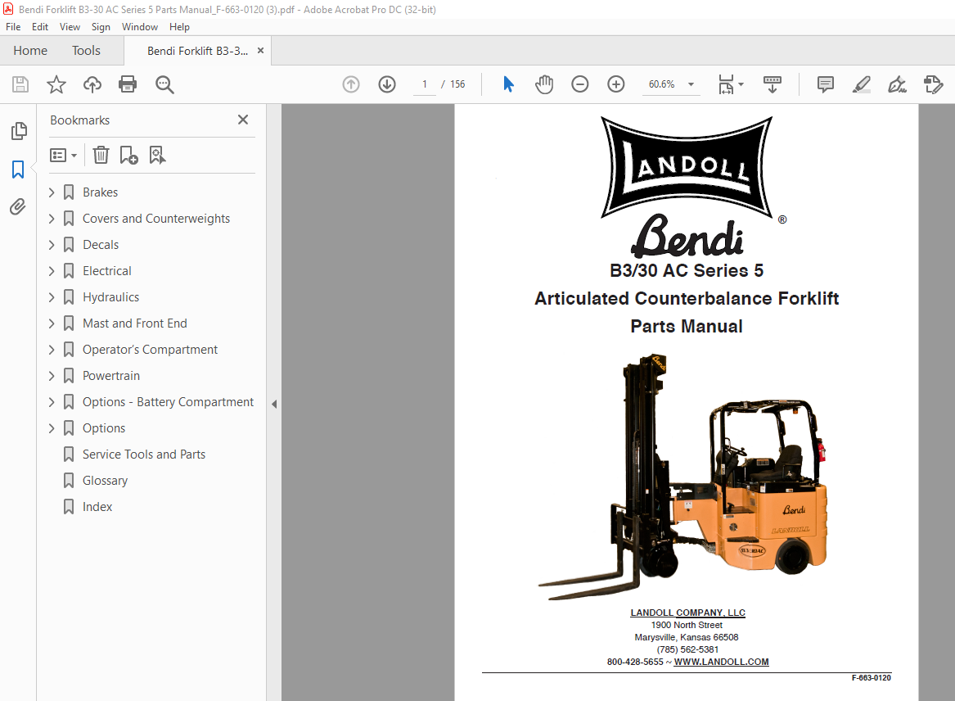
Task: Jump to the Index bookmark
Action: (x=97, y=507)
